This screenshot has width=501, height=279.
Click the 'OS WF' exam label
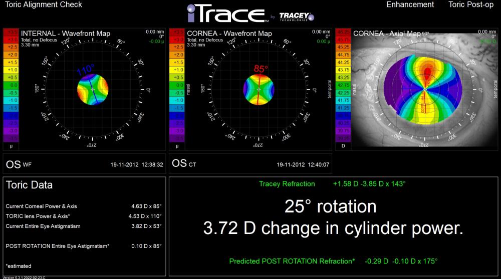coord(19,164)
